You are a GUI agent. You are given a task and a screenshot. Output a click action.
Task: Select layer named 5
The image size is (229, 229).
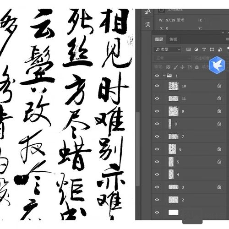click(x=178, y=162)
